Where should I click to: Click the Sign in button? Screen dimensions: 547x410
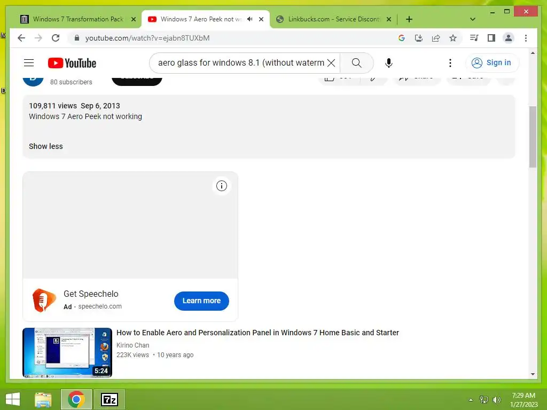pyautogui.click(x=492, y=63)
